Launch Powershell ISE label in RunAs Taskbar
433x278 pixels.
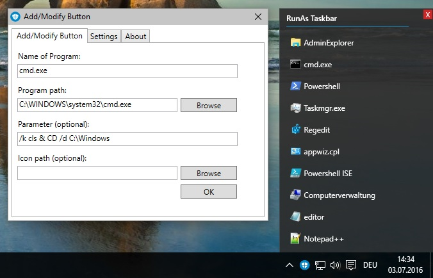click(328, 174)
